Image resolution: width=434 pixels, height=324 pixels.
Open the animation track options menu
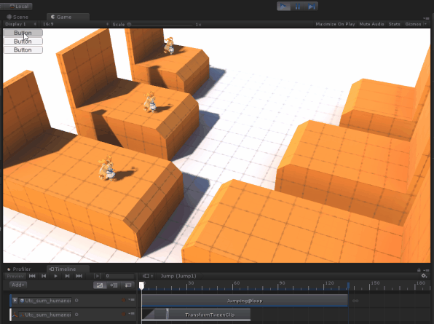(x=131, y=300)
